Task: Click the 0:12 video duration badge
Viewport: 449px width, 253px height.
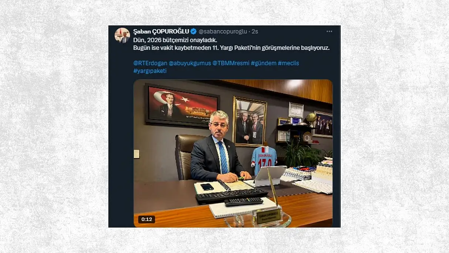Action: 147,219
